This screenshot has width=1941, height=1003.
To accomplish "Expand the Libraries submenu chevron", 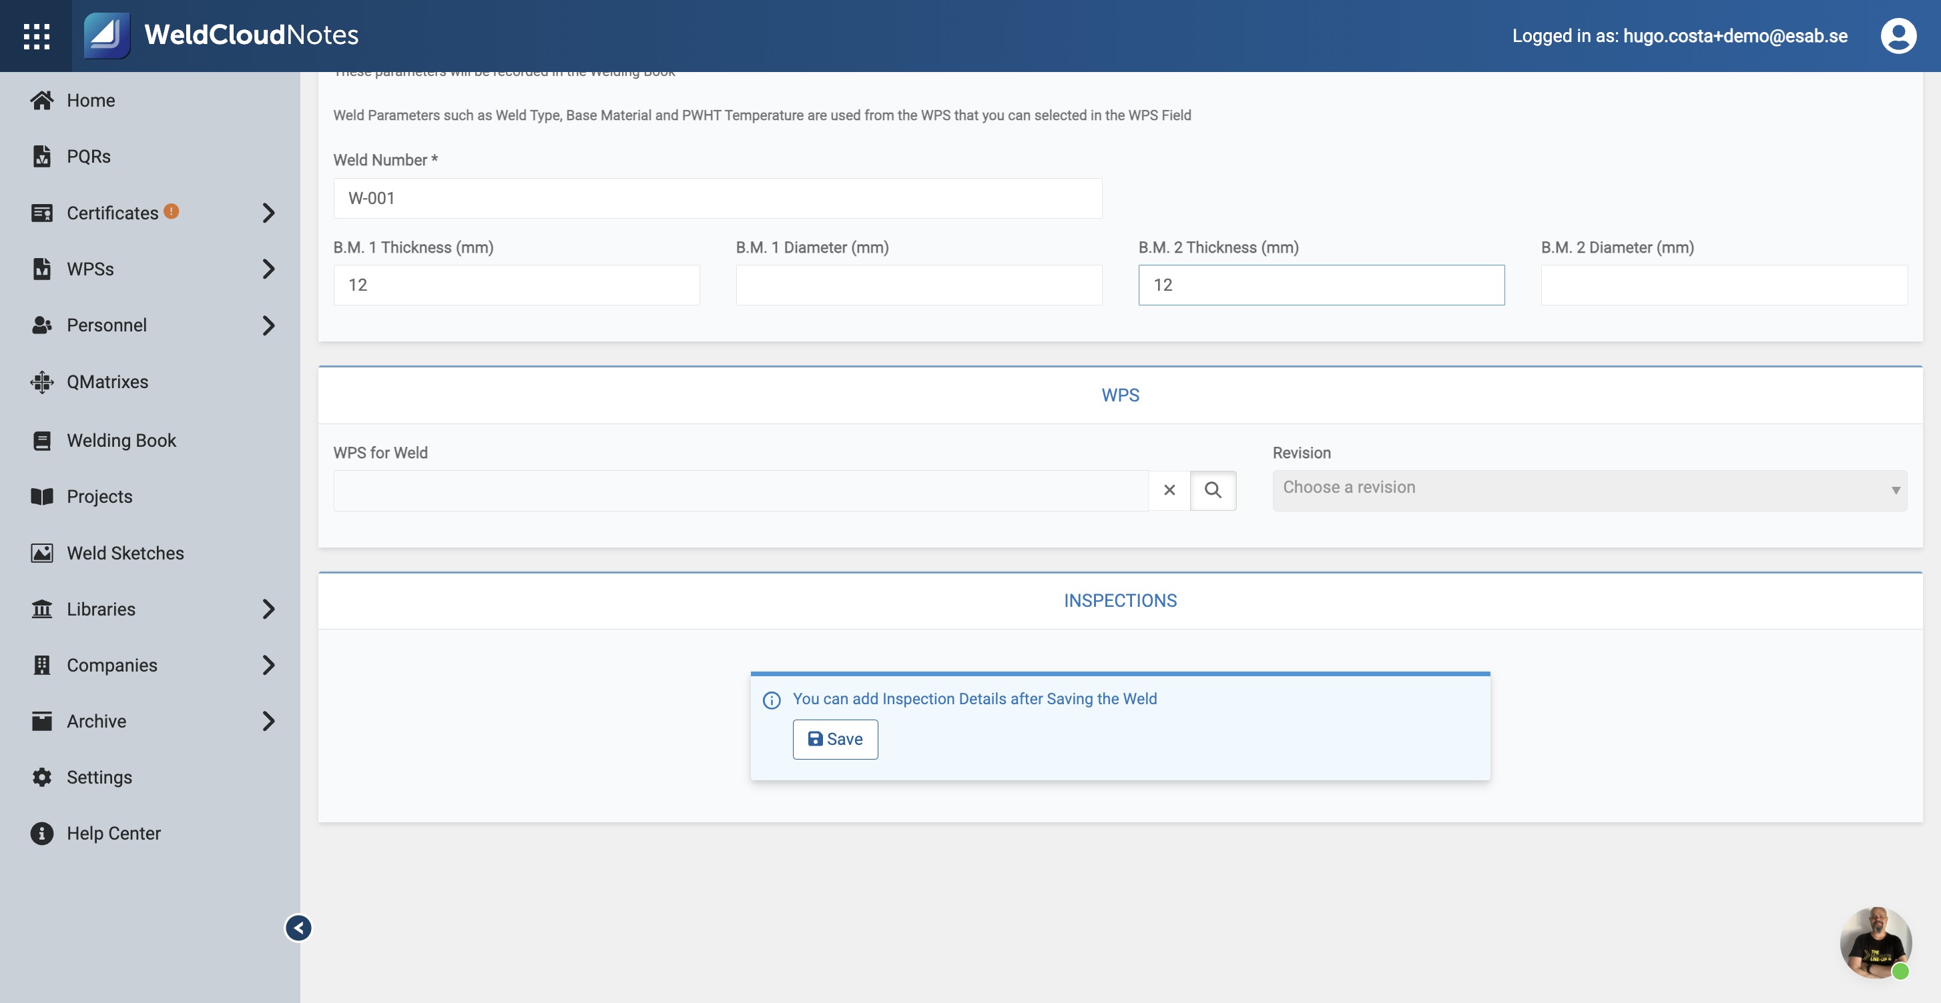I will [x=268, y=608].
